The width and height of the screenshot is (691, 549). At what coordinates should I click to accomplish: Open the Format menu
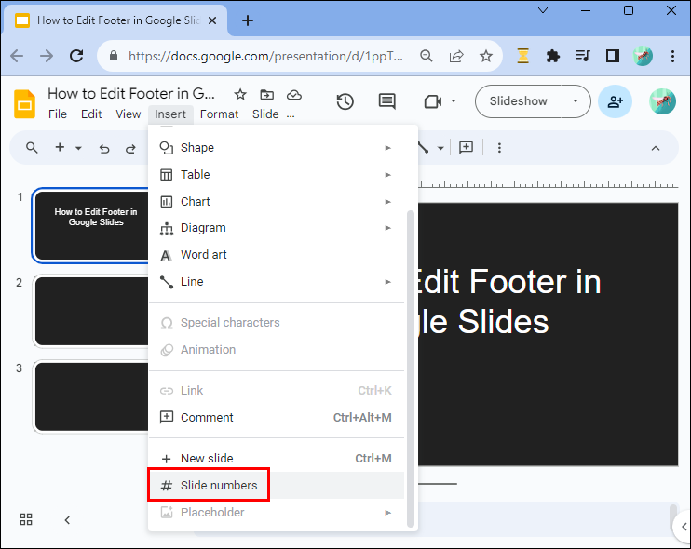coord(219,114)
